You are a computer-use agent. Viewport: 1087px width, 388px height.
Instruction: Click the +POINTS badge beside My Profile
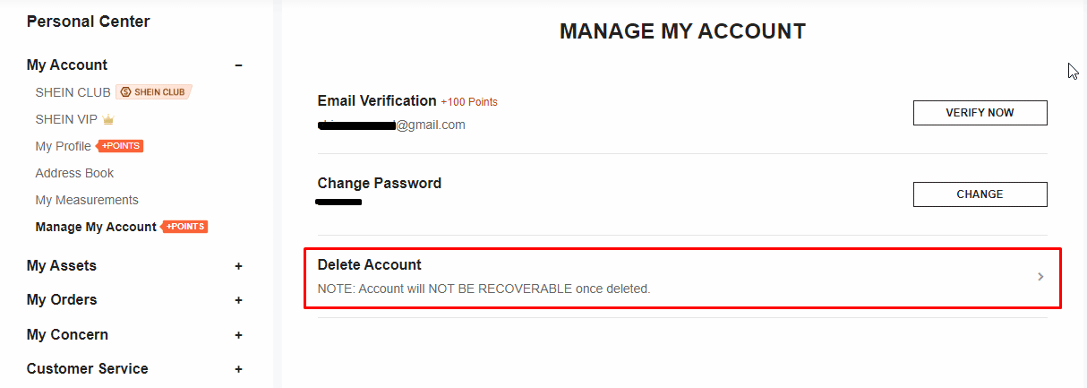120,146
